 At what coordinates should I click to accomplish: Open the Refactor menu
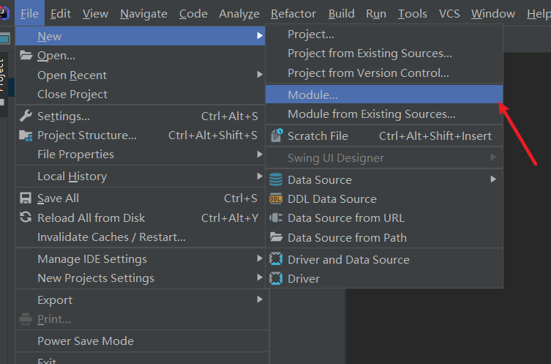(293, 14)
